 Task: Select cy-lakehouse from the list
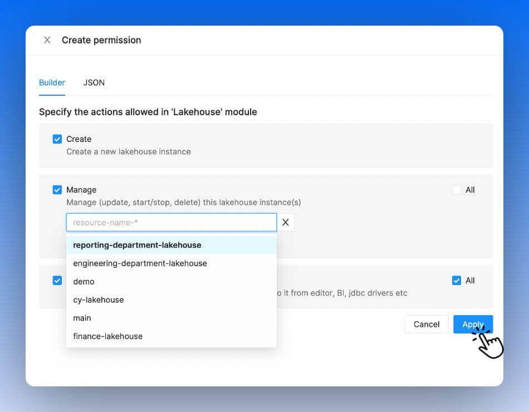tap(172, 300)
